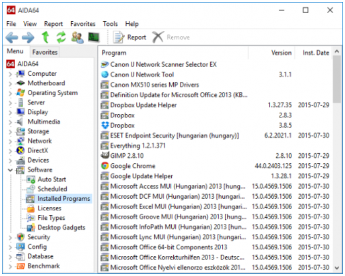The image size is (345, 276).
Task: Click the scroll down arrow in program list
Action: (x=336, y=268)
